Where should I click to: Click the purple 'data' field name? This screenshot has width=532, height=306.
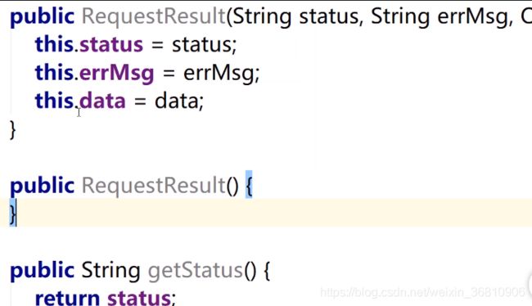click(x=102, y=101)
